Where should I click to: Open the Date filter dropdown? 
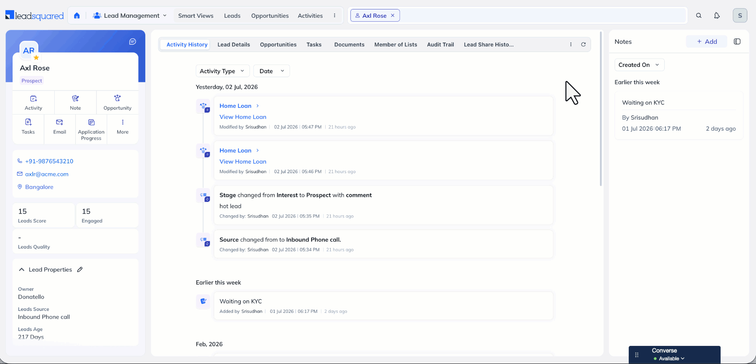point(272,71)
